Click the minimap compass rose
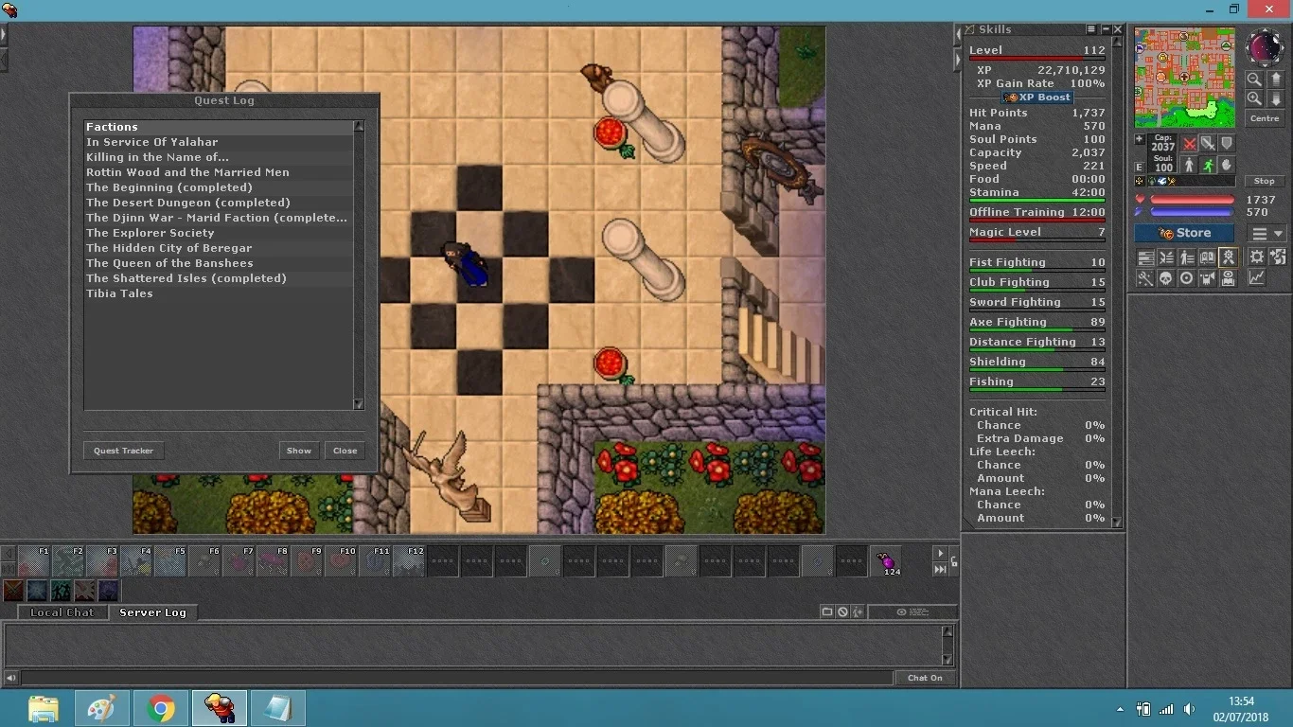Viewport: 1293px width, 727px height. [x=1266, y=46]
